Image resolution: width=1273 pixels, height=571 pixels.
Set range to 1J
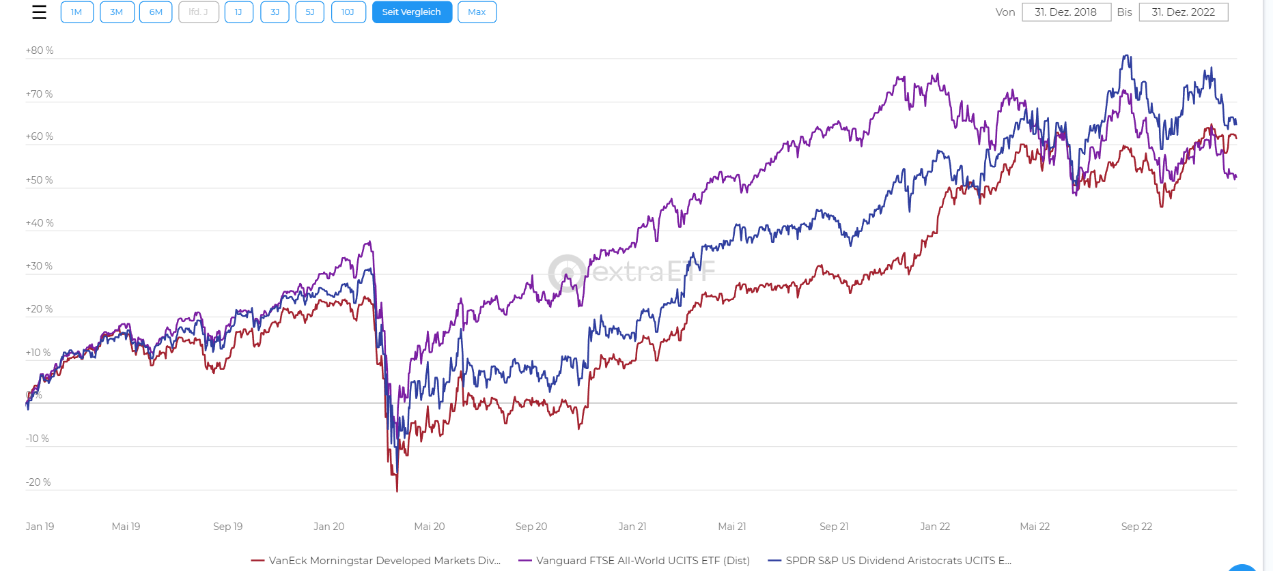(239, 12)
